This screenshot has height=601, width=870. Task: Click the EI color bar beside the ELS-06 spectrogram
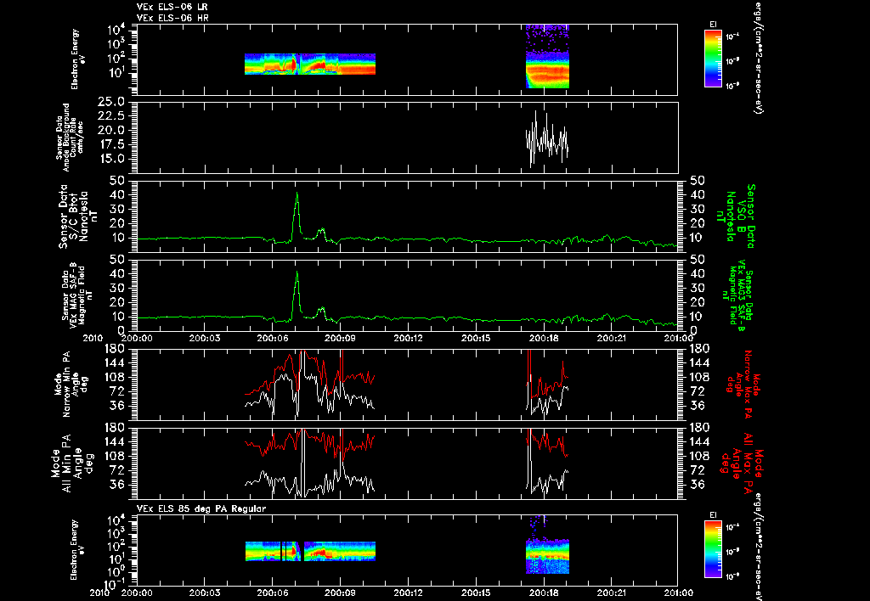pos(713,59)
